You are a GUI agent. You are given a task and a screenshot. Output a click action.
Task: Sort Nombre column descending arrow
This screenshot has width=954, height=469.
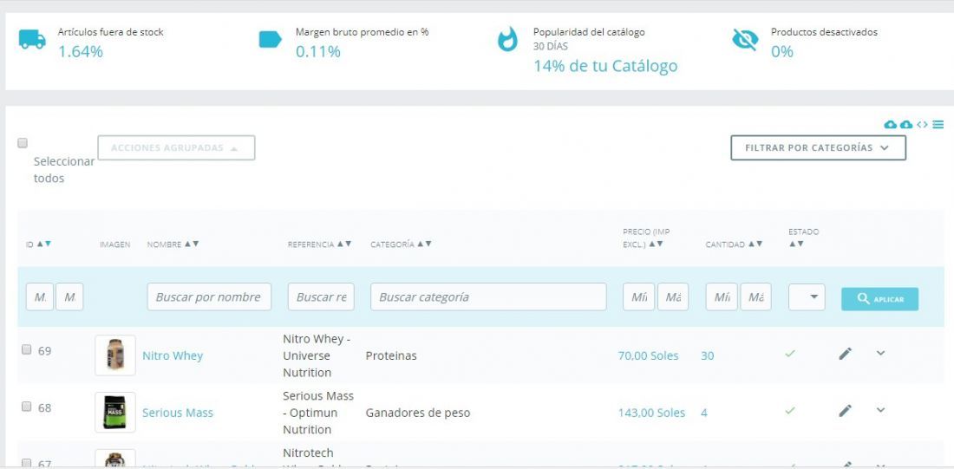(x=195, y=244)
